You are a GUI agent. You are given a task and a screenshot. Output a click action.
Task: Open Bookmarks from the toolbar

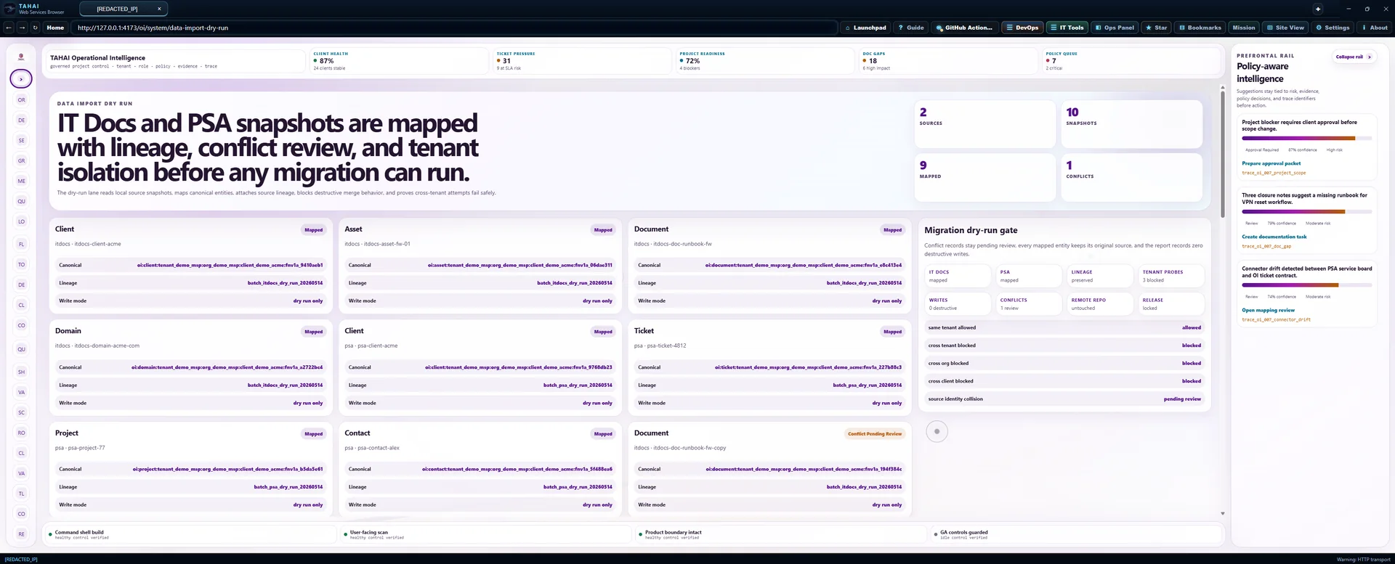point(1200,28)
